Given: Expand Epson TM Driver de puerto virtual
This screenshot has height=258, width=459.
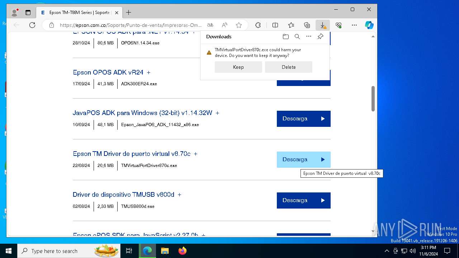Looking at the screenshot, I should [x=195, y=154].
